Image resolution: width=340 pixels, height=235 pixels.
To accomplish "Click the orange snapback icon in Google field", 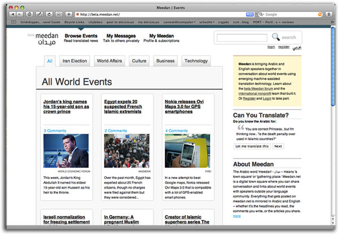I will pos(320,15).
